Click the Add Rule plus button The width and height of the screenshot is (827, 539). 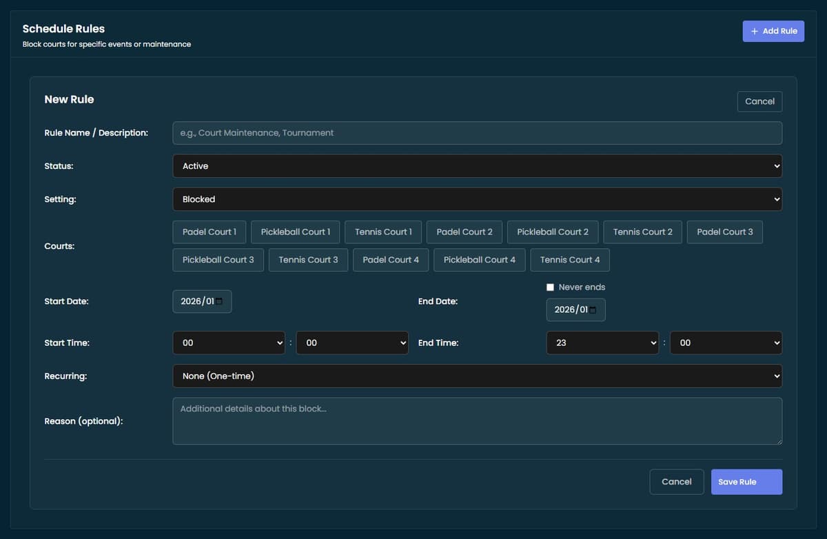[773, 31]
